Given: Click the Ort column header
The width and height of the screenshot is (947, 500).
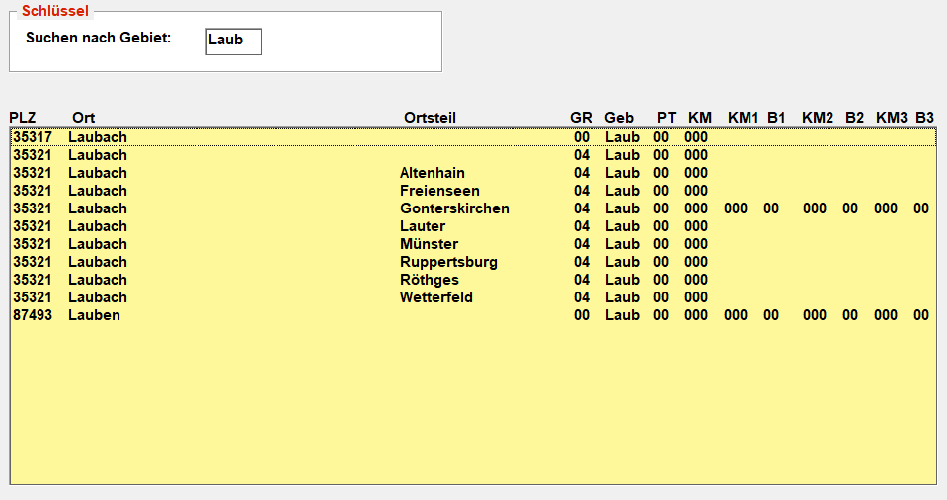Looking at the screenshot, I should pos(84,118).
